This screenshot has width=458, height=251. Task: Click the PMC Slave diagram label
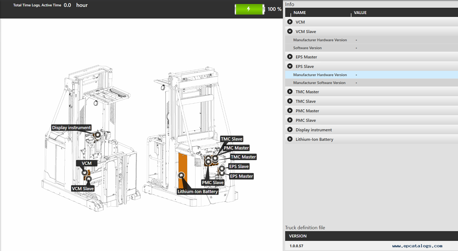(x=213, y=183)
